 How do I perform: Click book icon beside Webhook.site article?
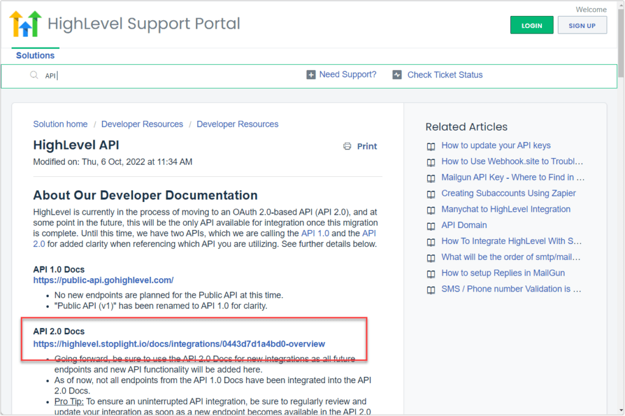(x=431, y=162)
